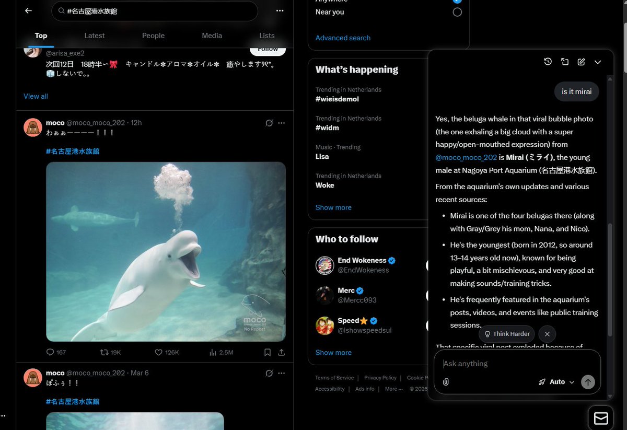Open the Ads info footer link

[x=365, y=389]
